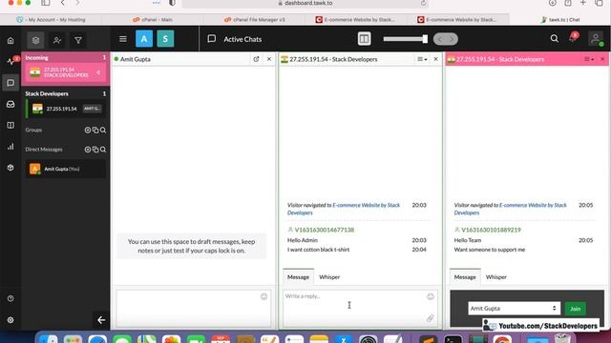Open options menu of middle Stack Developers chat

click(x=422, y=59)
